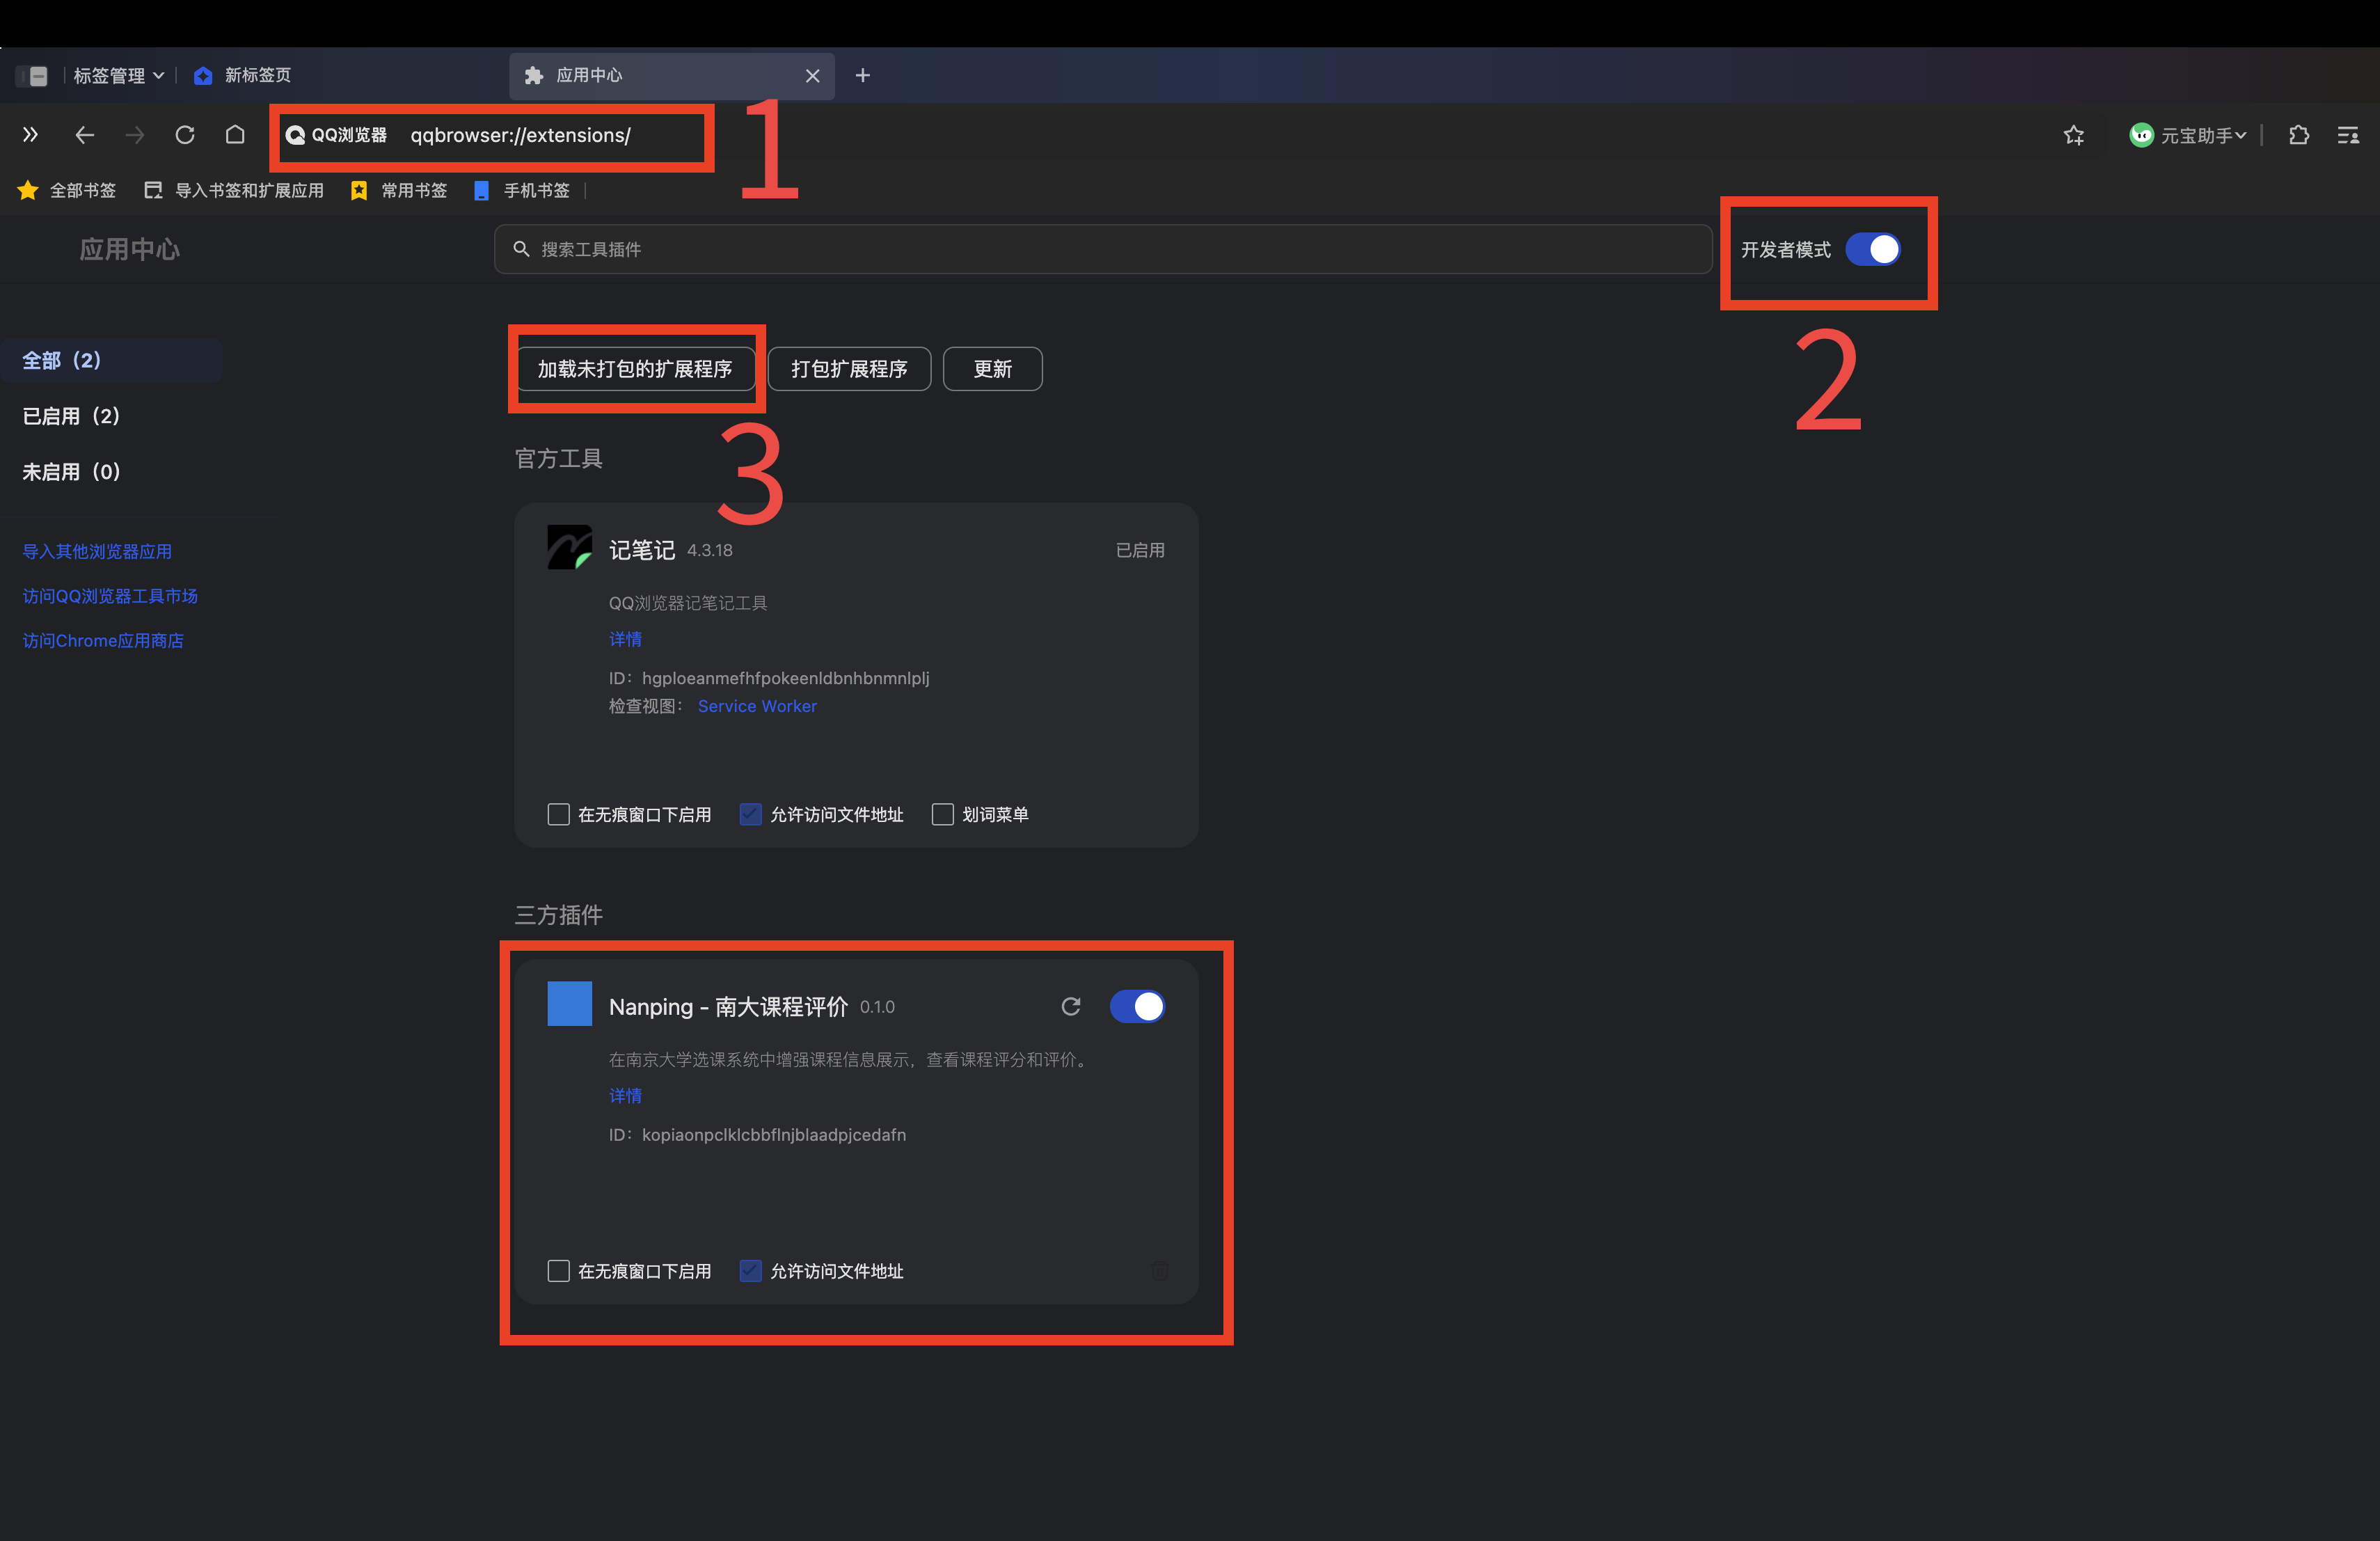The image size is (2380, 1541).
Task: Open 导入其他浏览器应用 link
Action: click(x=97, y=552)
